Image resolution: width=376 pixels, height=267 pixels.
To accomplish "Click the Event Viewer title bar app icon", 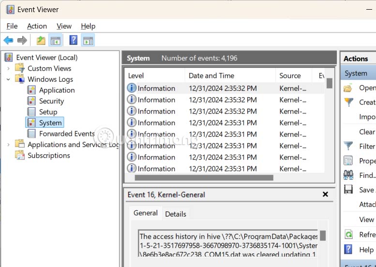I will tap(10, 10).
